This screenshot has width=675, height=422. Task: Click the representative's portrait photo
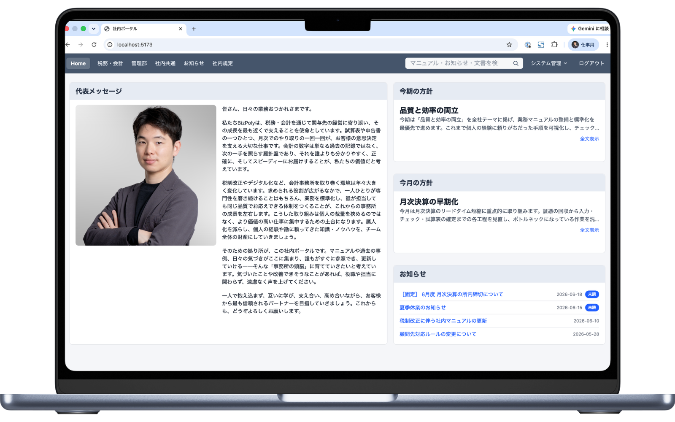tap(146, 175)
